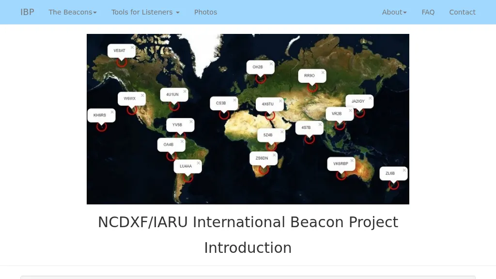Close the 4U1UN map popup

[185, 92]
